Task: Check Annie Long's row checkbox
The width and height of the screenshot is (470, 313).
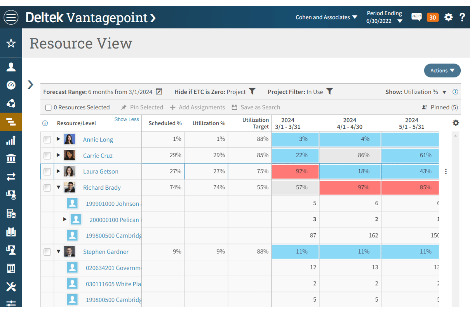Action: tap(47, 140)
